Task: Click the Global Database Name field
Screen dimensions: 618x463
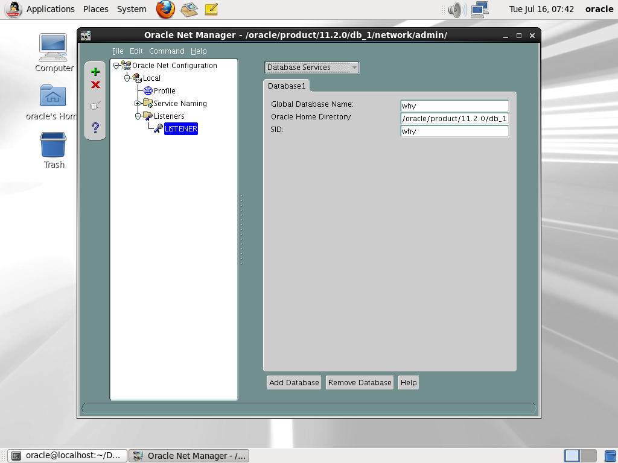Action: coord(454,106)
